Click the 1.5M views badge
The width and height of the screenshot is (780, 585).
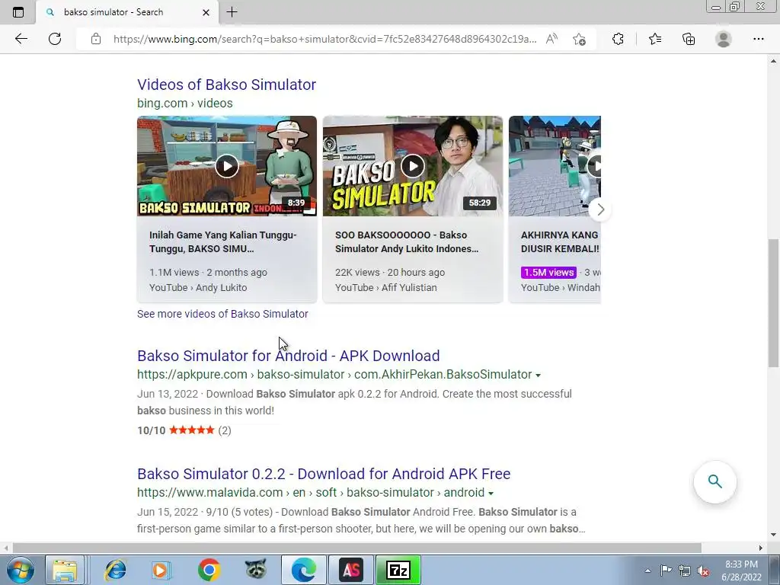[548, 273]
